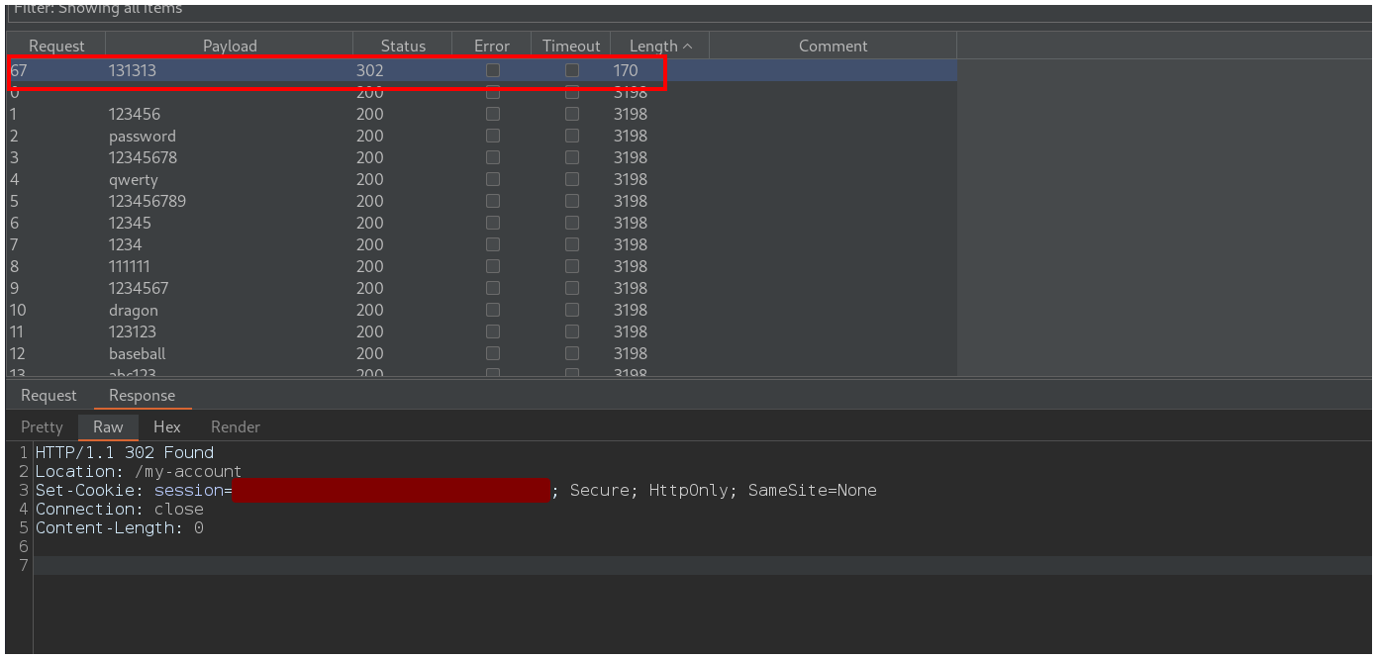The height and width of the screenshot is (659, 1377).
Task: Toggle Error checkbox in the dragon row
Action: 492,311
